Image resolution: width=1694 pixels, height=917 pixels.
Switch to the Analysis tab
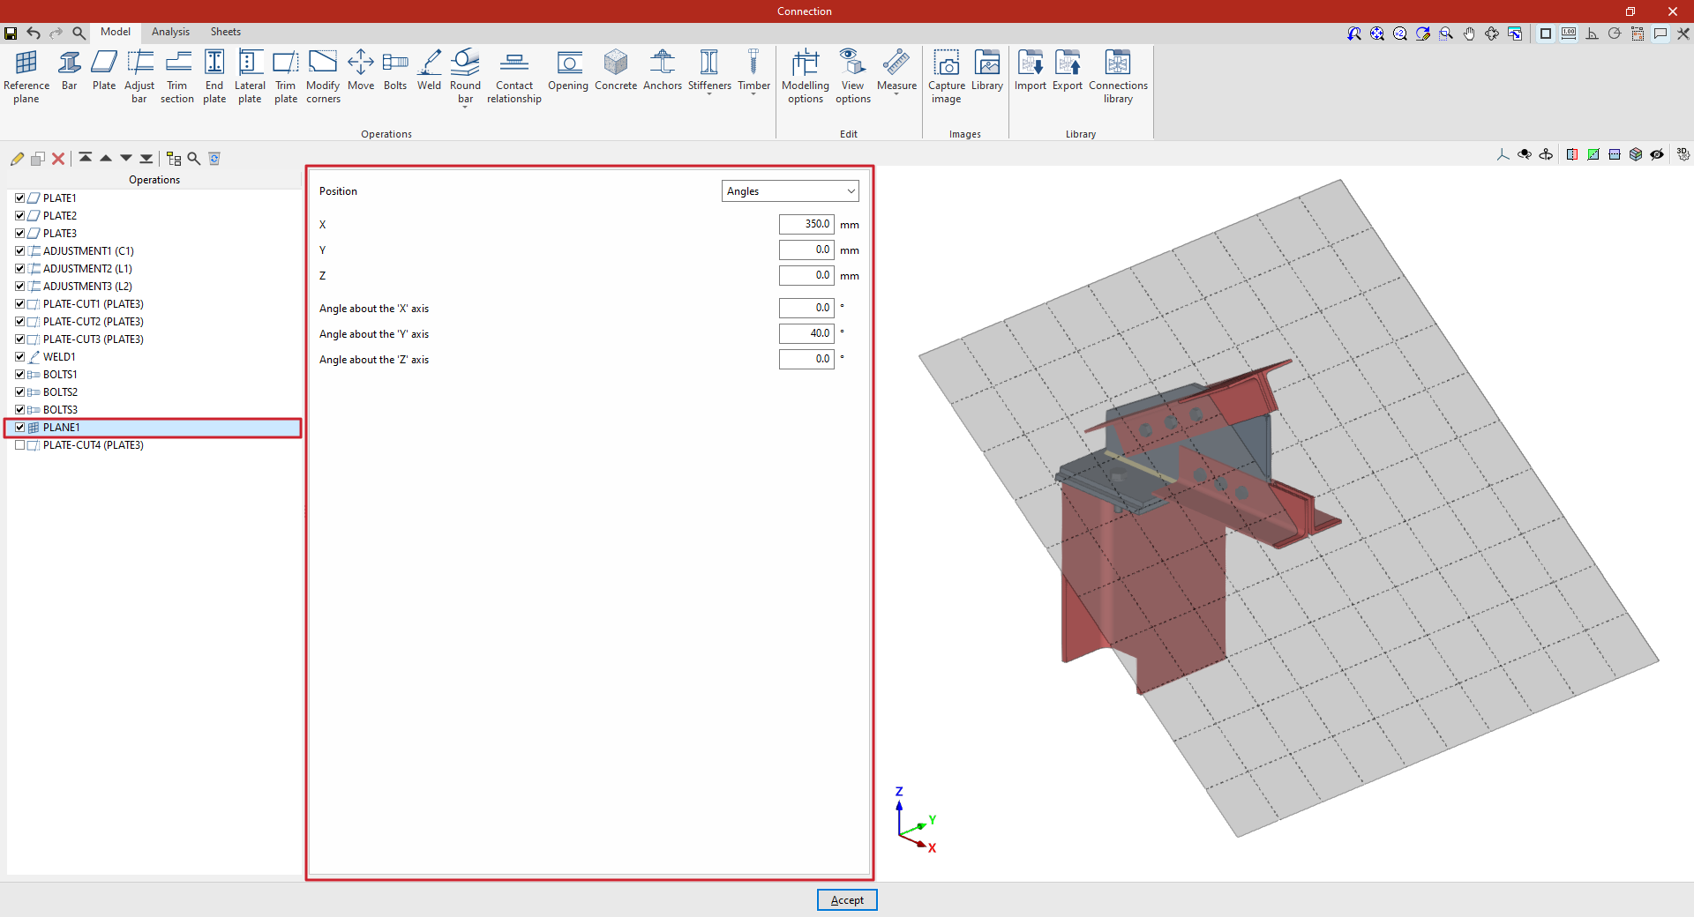pos(170,32)
